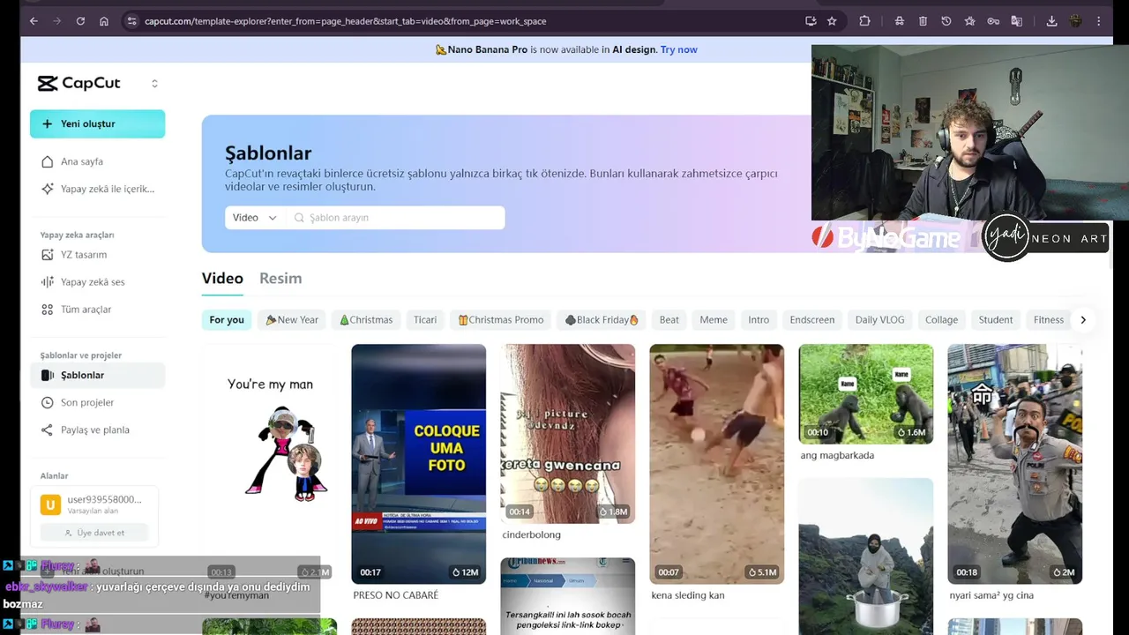Click the site info icon in address bar

tap(131, 21)
